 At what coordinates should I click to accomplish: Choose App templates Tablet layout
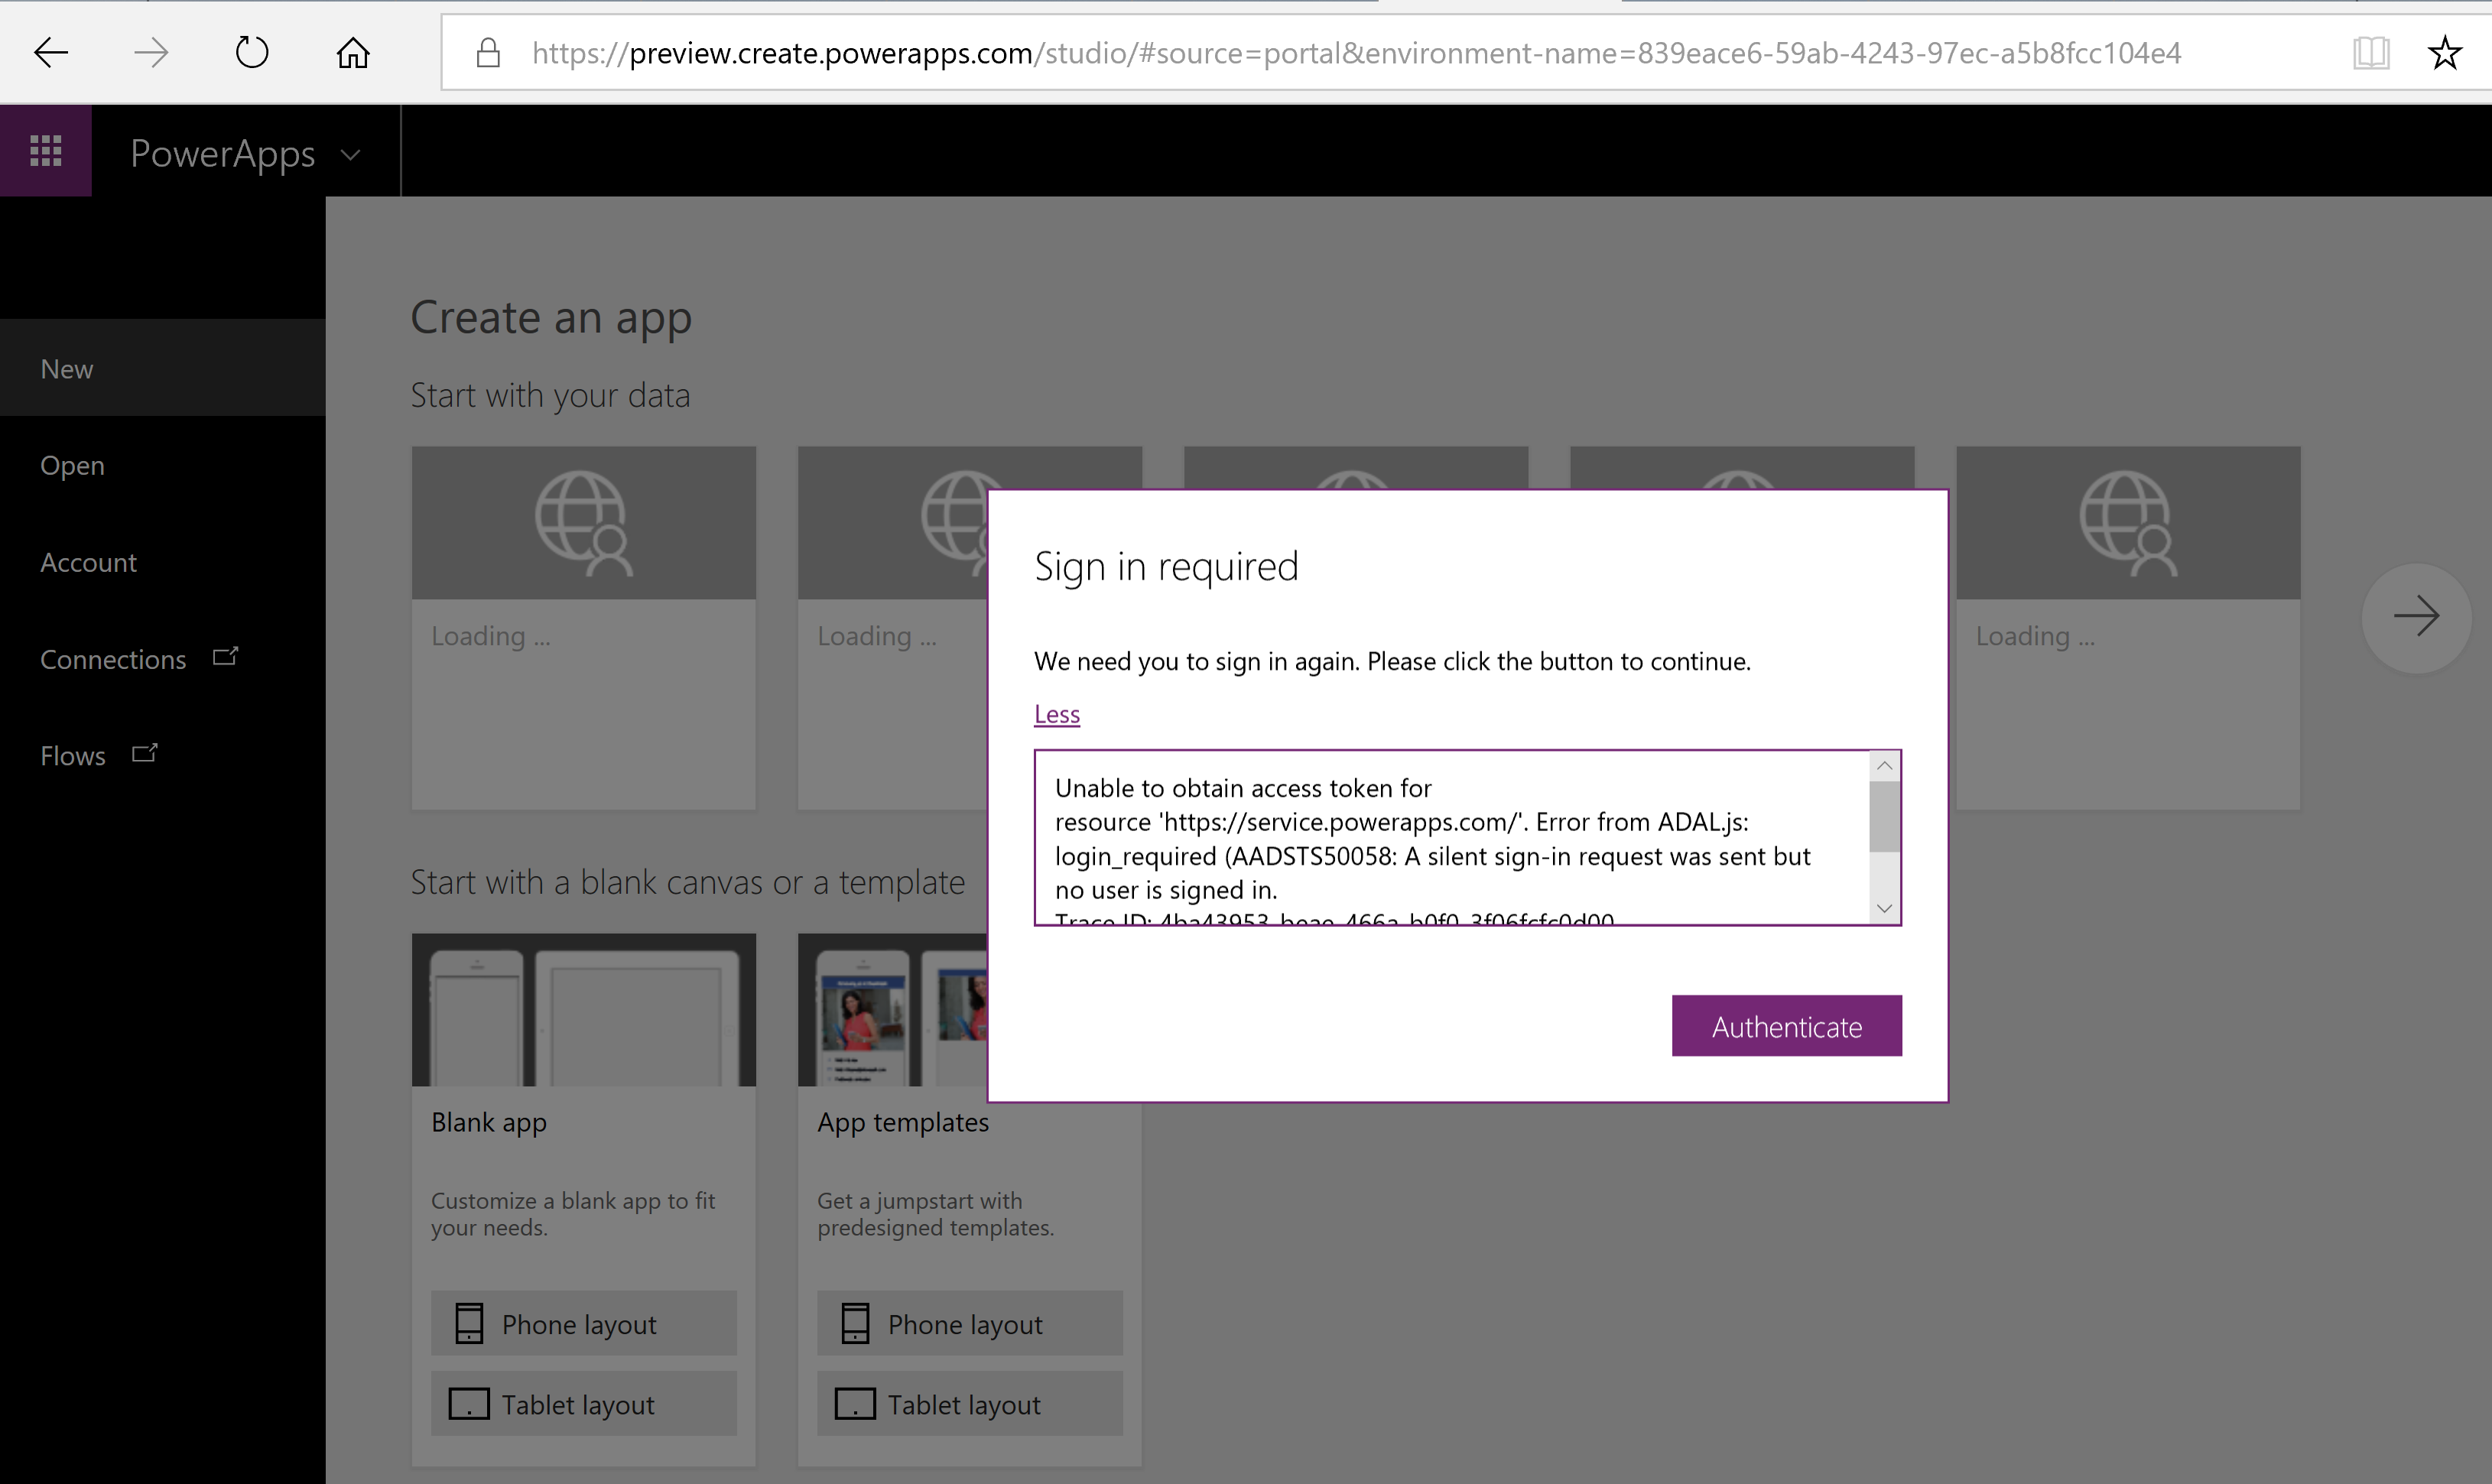[969, 1404]
